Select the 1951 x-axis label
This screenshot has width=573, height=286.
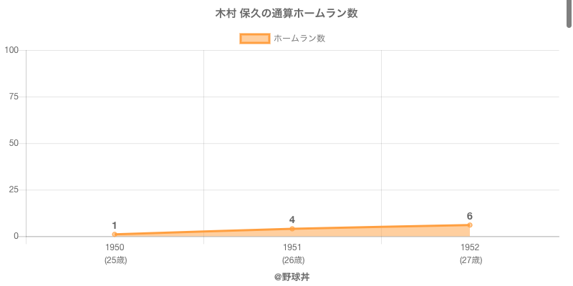[x=292, y=247]
